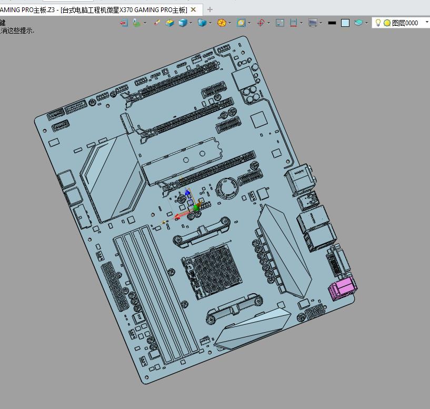Viewport: 430px width, 409px height.
Task: Click the exit red-arrow icon in the toolbar
Action: click(x=124, y=23)
